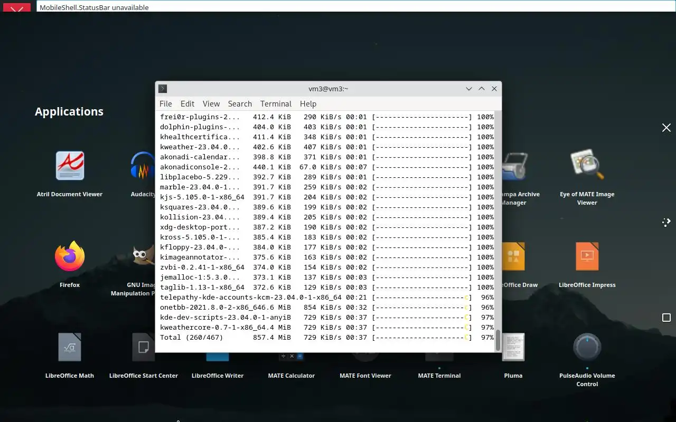Click the Applications heading
Screen dimensions: 676x422
[x=69, y=112]
